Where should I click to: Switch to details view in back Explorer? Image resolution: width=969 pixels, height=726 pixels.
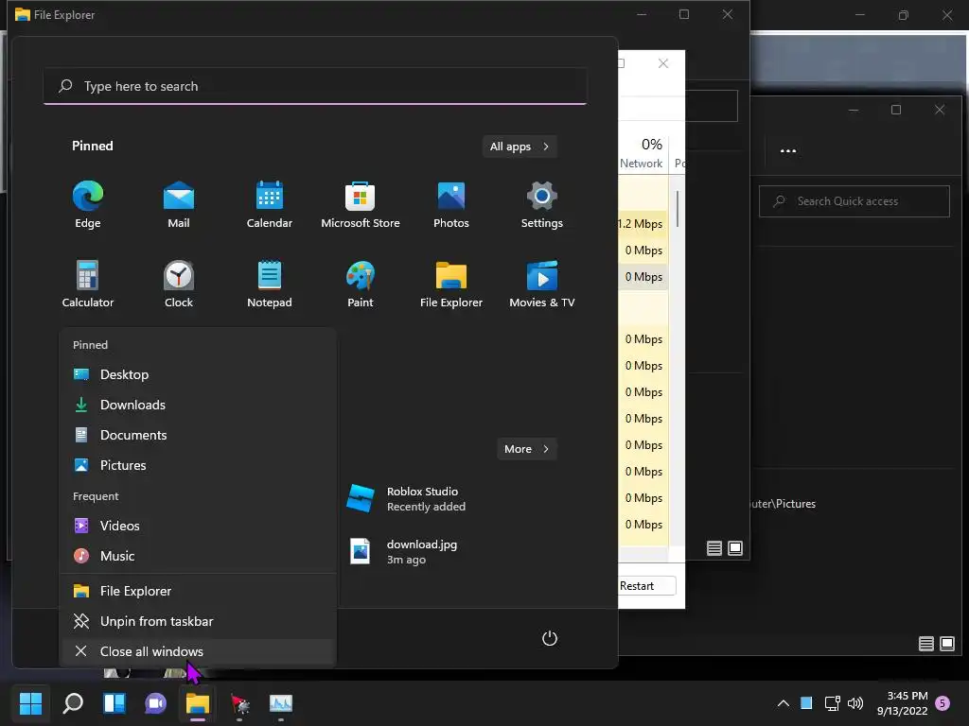click(x=925, y=644)
